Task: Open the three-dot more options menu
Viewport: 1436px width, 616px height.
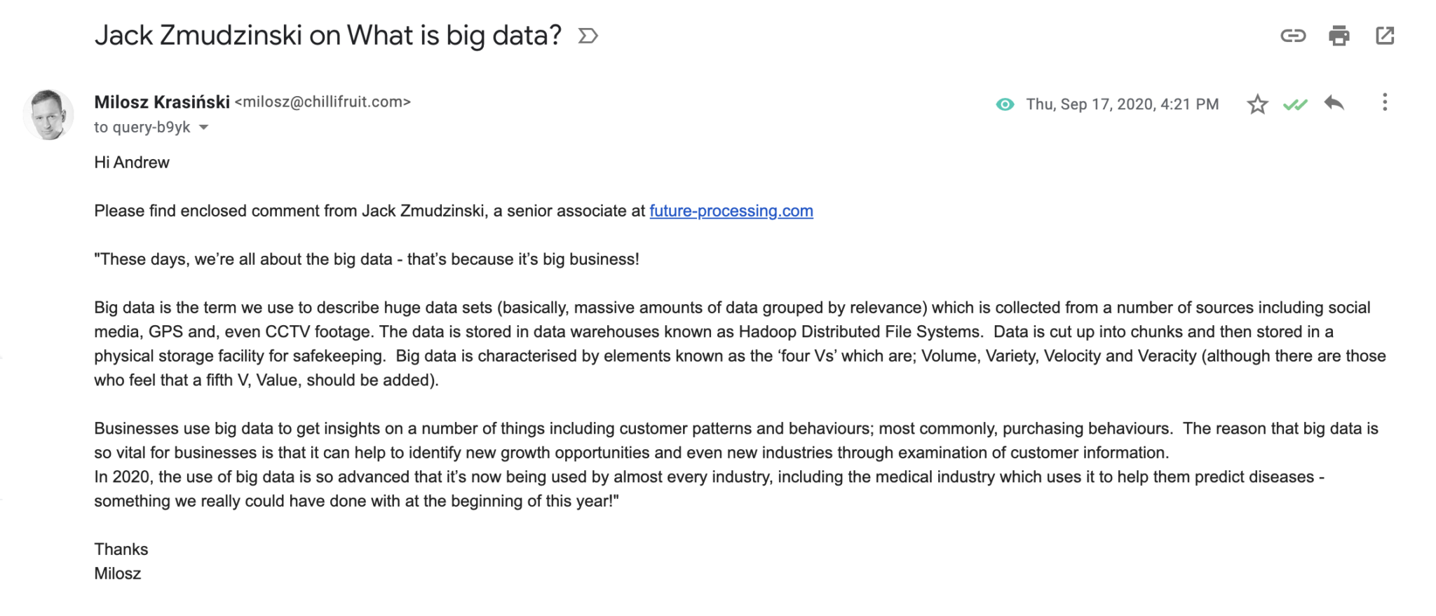Action: (x=1384, y=102)
